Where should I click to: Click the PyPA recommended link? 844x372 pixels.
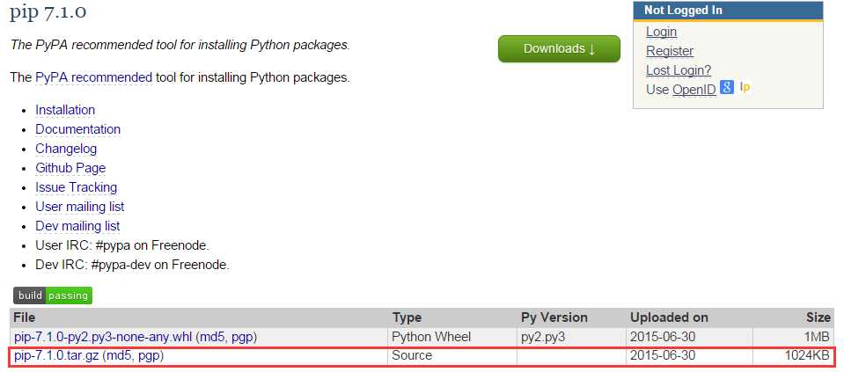coord(93,77)
